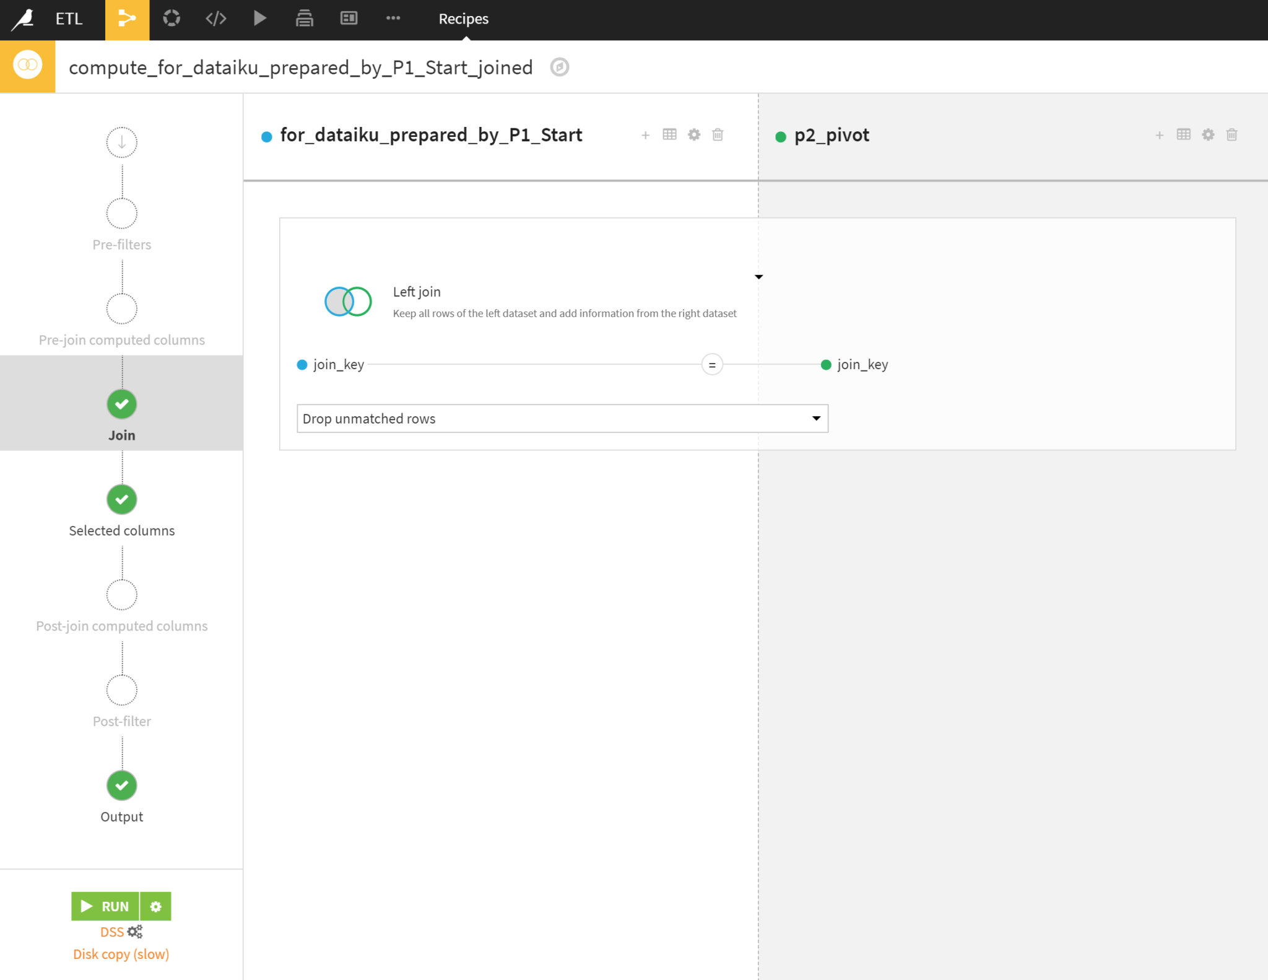Go to the Selected columns step

tap(122, 500)
